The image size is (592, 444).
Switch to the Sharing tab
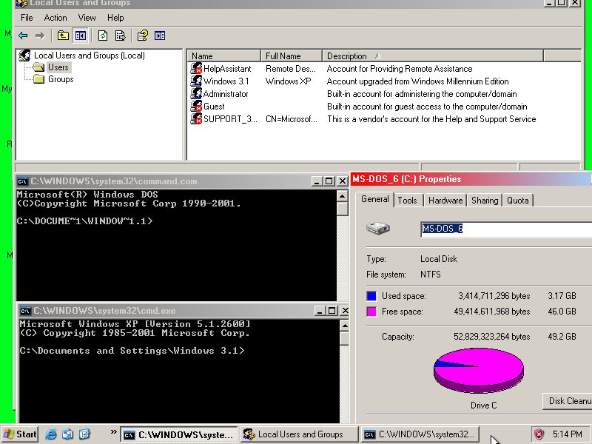(x=485, y=200)
